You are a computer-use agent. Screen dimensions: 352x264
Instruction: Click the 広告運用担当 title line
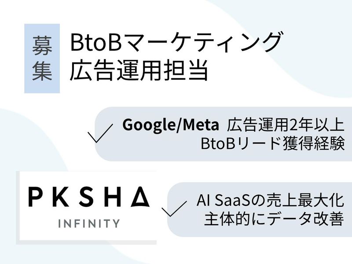(x=139, y=71)
